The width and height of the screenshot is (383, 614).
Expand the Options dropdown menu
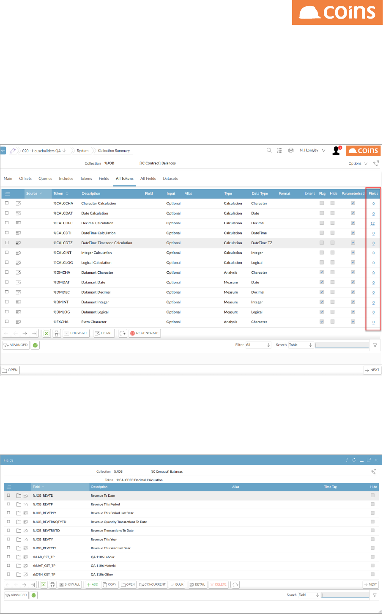(358, 163)
